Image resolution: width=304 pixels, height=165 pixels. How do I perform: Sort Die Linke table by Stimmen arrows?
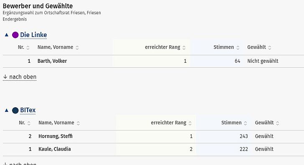tap(238, 48)
